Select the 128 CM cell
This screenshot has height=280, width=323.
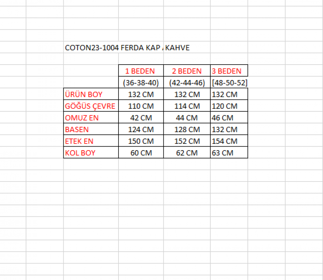(x=187, y=130)
